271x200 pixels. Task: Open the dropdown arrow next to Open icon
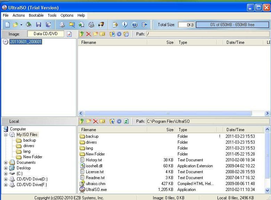click(x=21, y=25)
